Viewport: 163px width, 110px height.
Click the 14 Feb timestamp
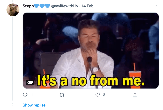[87, 6]
